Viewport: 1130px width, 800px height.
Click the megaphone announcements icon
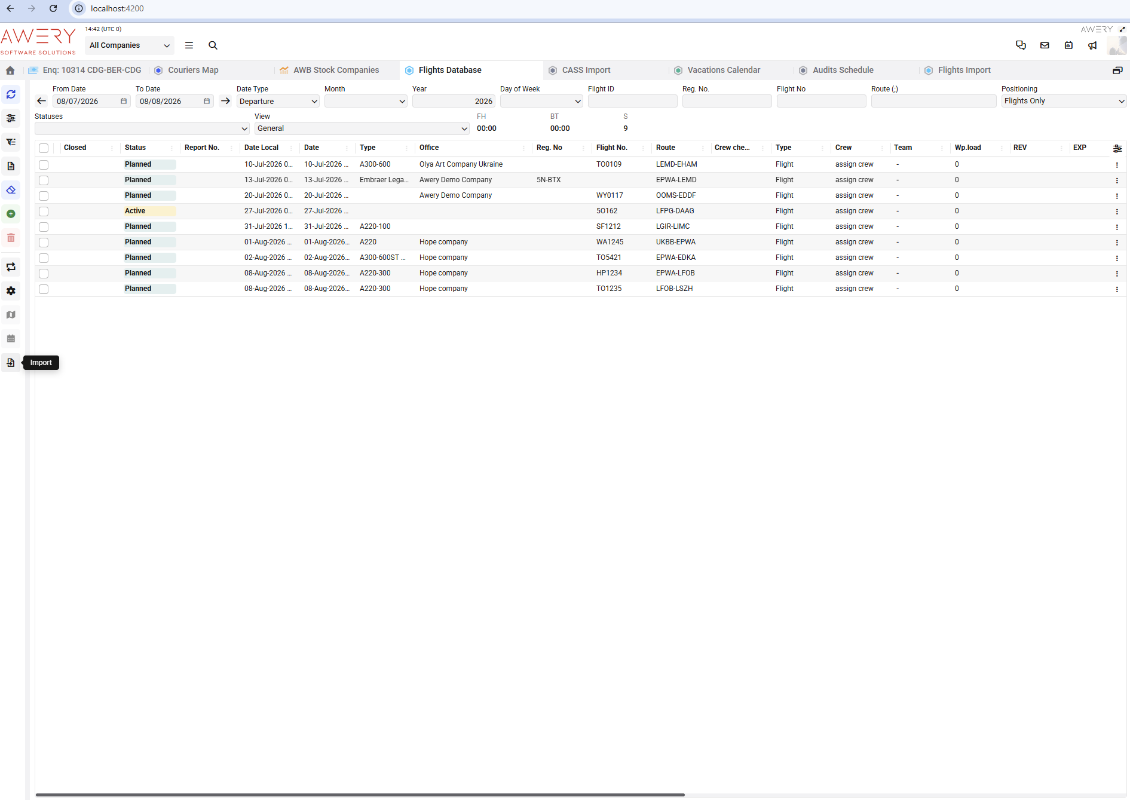click(x=1092, y=45)
